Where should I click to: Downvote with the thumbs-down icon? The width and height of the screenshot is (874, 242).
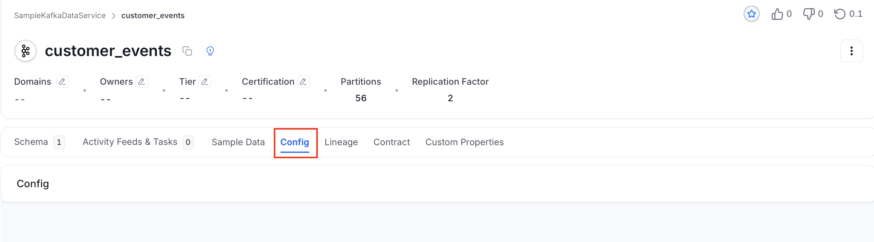(809, 14)
